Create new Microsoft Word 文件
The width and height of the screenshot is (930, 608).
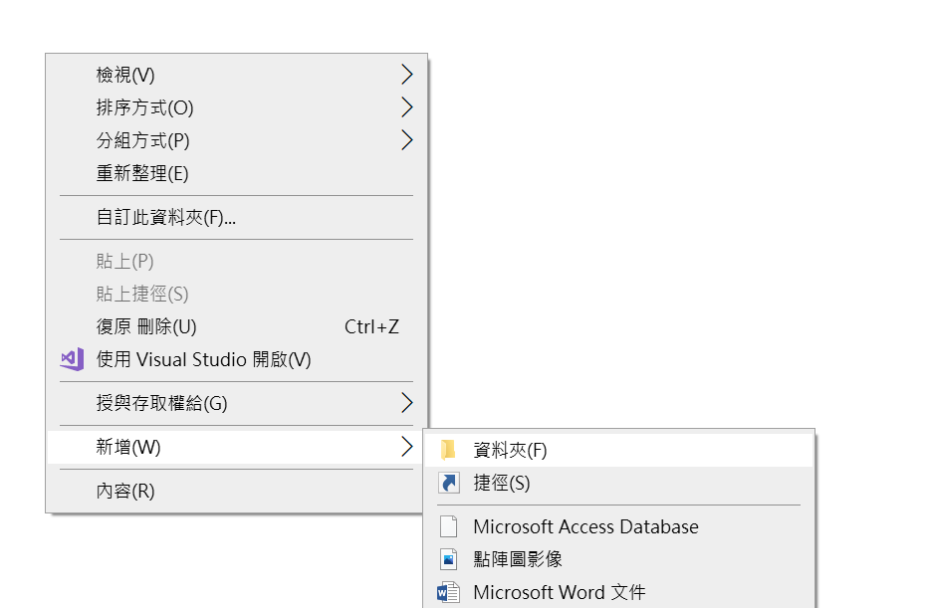coord(619,592)
